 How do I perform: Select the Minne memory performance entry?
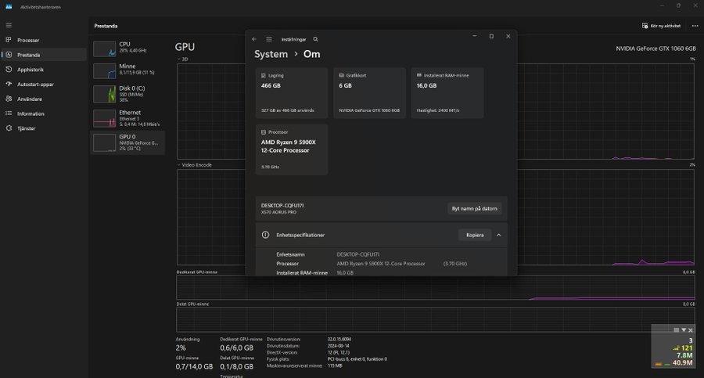127,70
